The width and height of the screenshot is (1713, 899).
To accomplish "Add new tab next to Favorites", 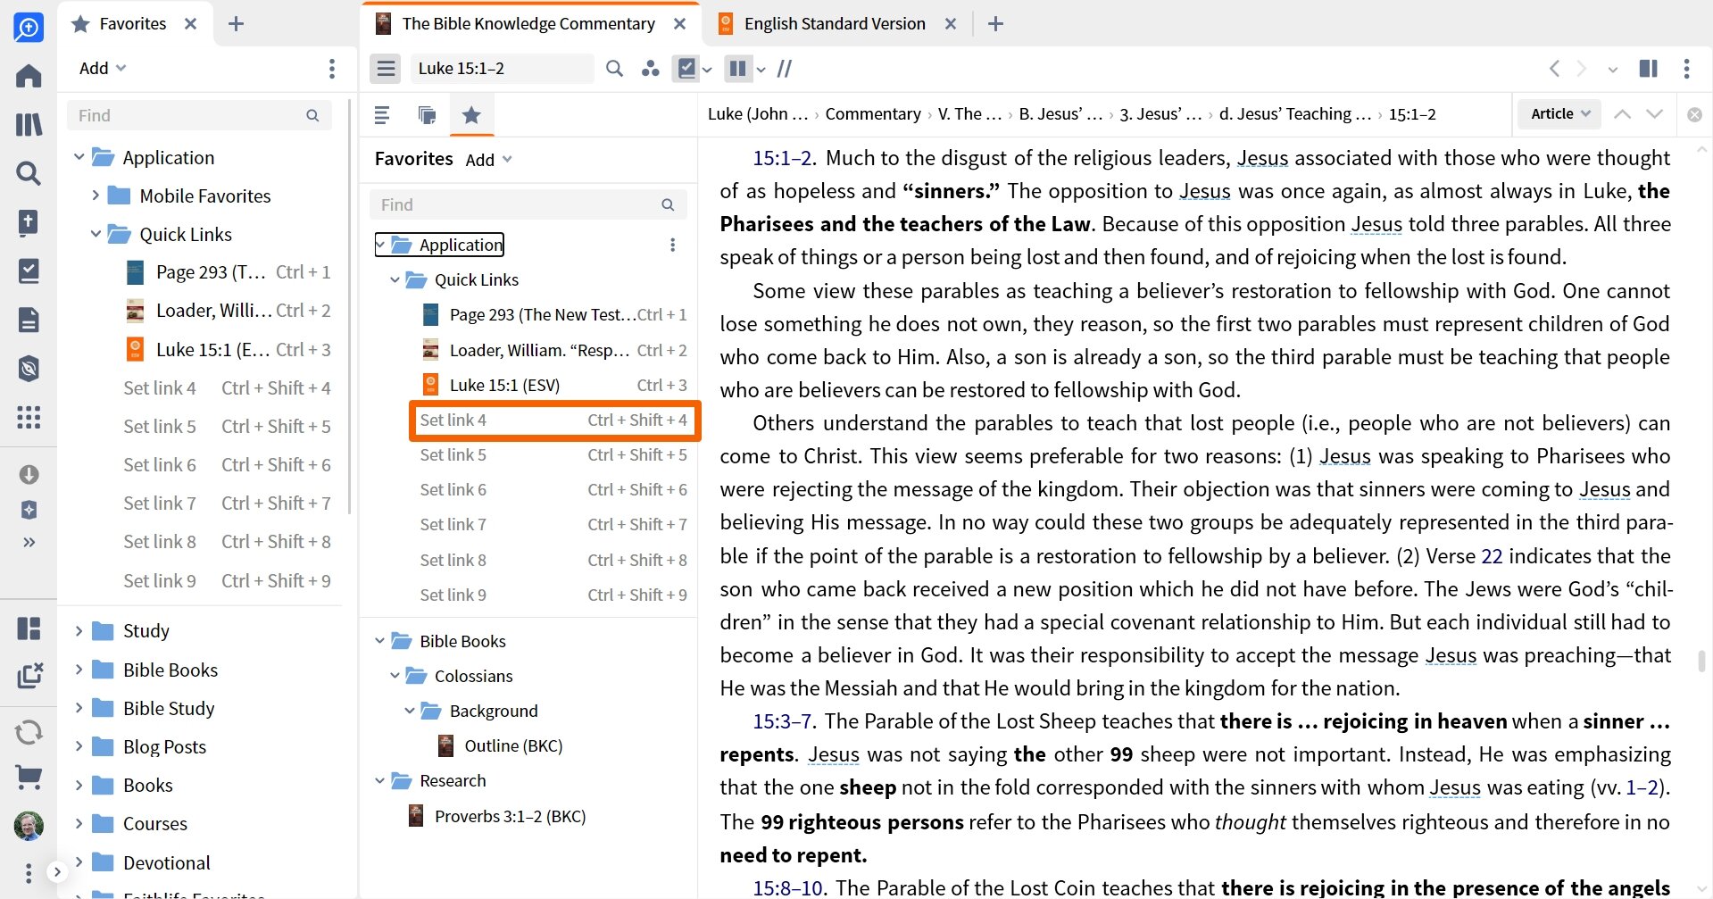I will pos(236,24).
